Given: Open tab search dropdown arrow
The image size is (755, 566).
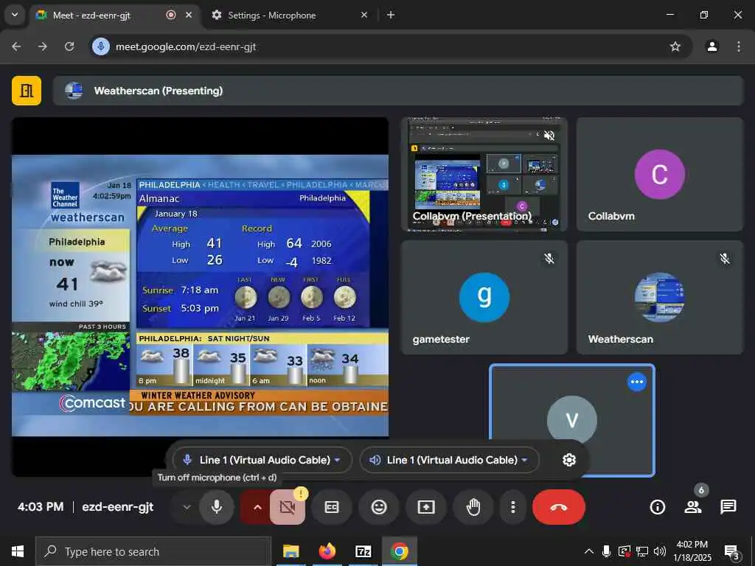Looking at the screenshot, I should coord(15,15).
